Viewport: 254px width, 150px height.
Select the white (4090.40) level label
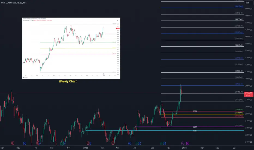239,71
